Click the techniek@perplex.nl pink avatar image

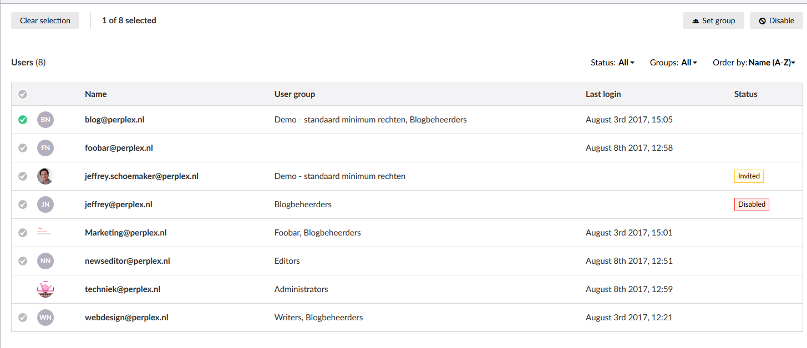click(45, 289)
